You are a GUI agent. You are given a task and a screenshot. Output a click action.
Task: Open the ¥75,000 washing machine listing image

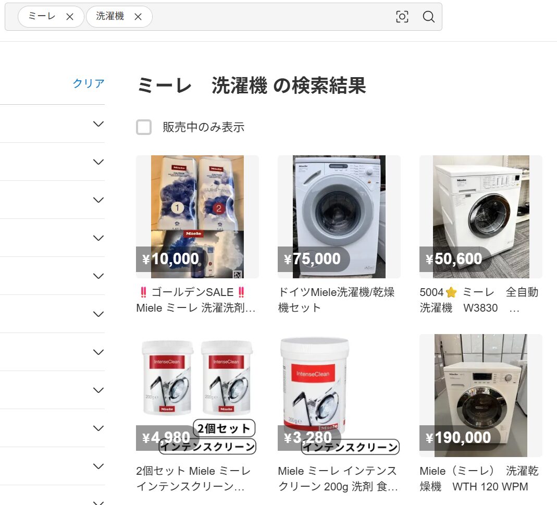339,217
